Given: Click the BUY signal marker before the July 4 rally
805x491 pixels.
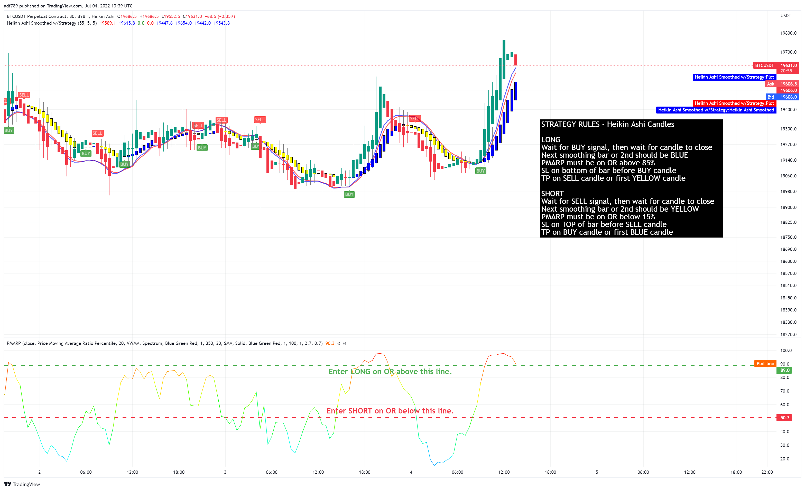Looking at the screenshot, I should [480, 171].
